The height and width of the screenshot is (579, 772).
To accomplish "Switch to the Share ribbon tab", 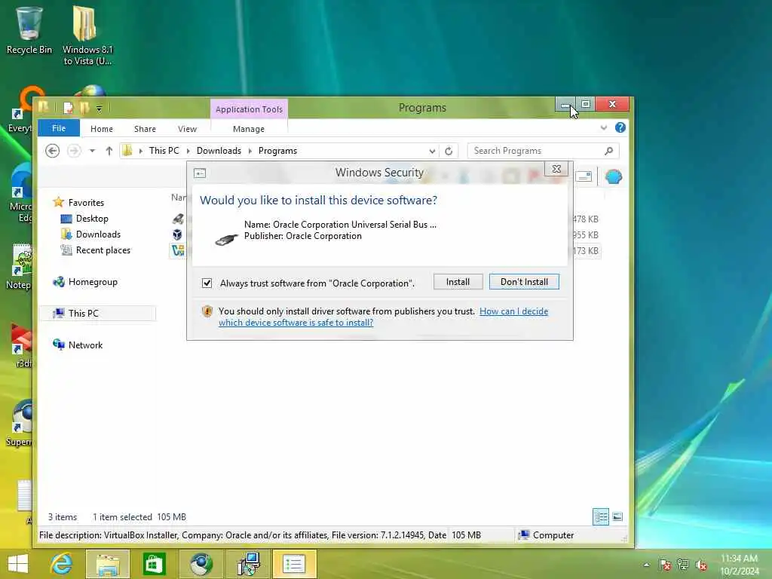I will point(145,129).
